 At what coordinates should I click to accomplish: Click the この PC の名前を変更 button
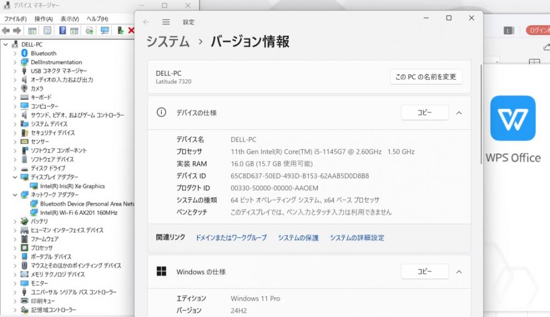pos(426,77)
